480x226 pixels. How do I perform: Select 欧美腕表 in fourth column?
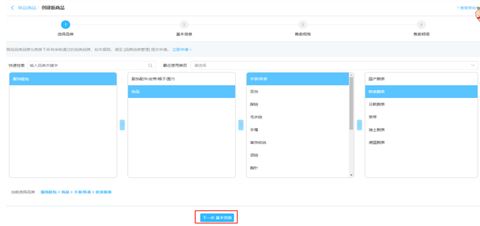421,91
